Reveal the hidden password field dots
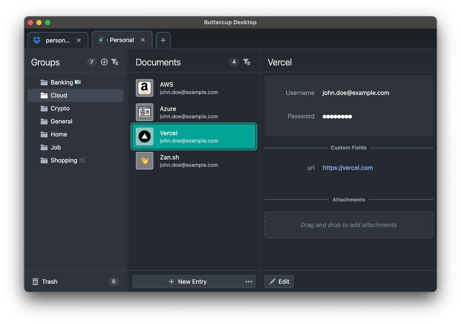 [337, 116]
